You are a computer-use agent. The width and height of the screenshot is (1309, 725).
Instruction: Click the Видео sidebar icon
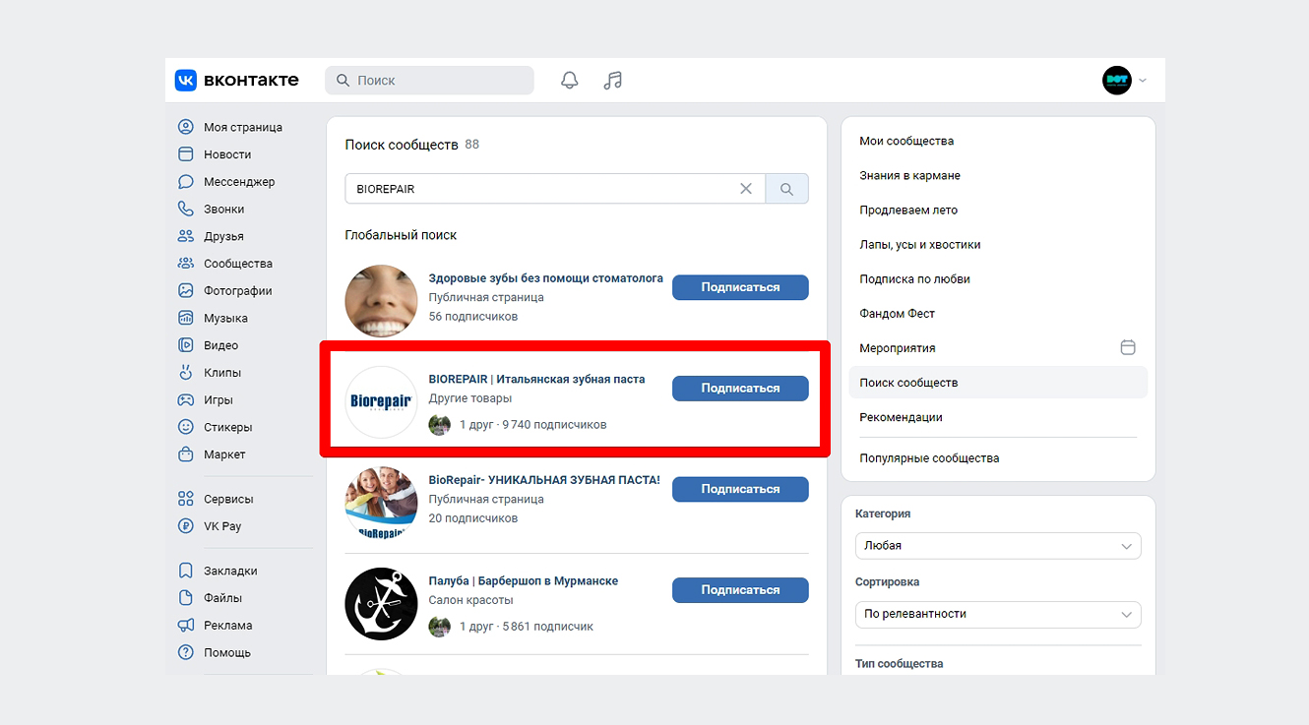click(185, 345)
